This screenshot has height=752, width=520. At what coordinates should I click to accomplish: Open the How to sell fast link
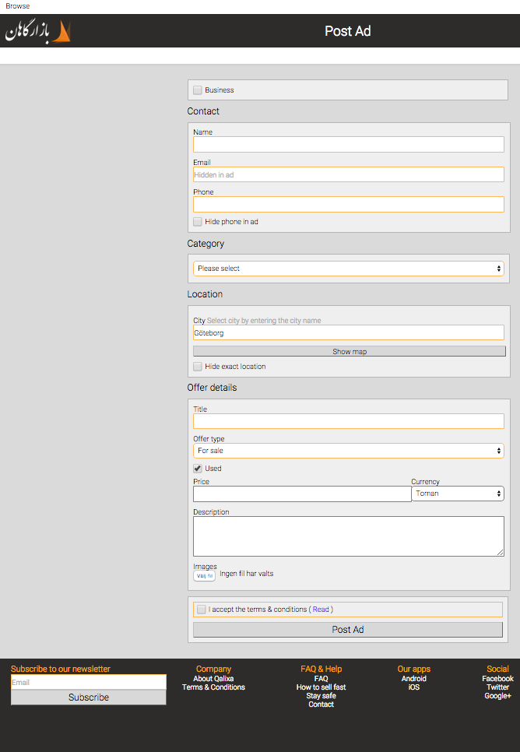[x=321, y=687]
